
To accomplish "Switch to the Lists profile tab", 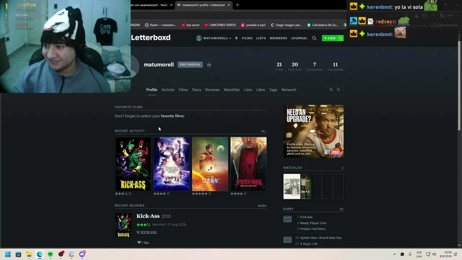I will click(x=248, y=90).
